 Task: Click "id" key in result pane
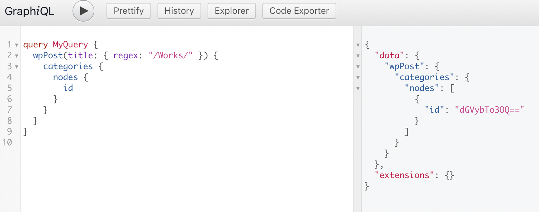tap(434, 110)
